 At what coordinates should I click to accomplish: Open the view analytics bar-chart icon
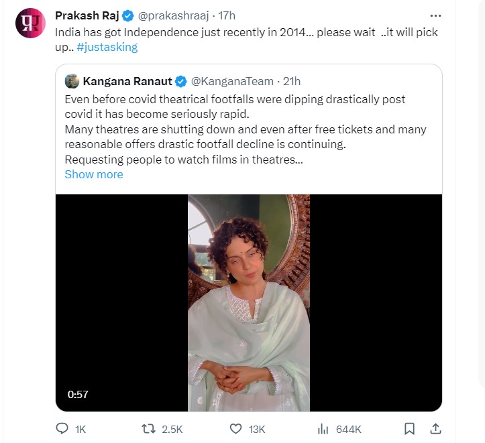322,428
